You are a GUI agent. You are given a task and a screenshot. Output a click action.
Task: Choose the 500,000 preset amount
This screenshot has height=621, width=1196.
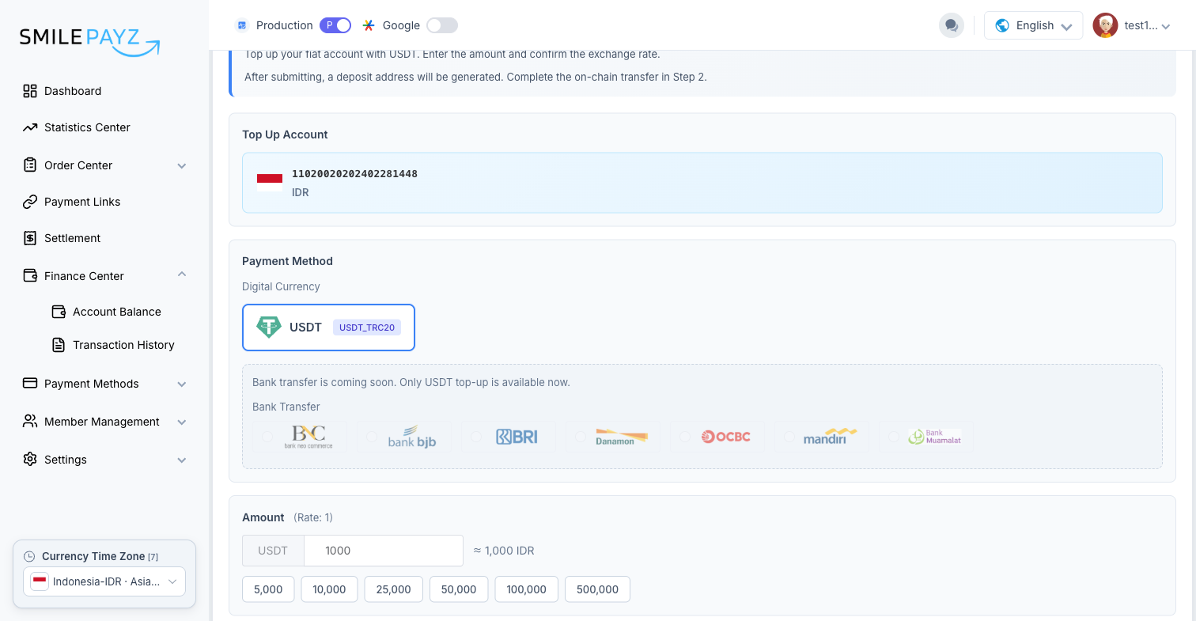click(597, 589)
